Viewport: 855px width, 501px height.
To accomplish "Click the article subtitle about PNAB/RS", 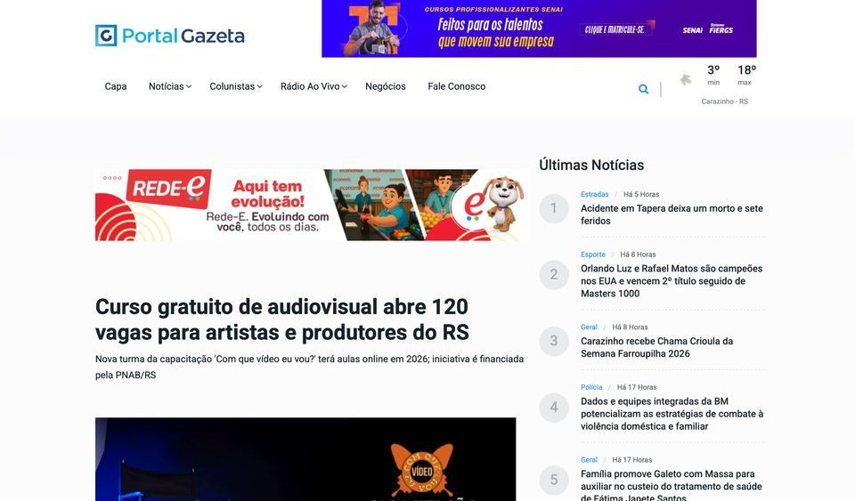I will pos(309,367).
